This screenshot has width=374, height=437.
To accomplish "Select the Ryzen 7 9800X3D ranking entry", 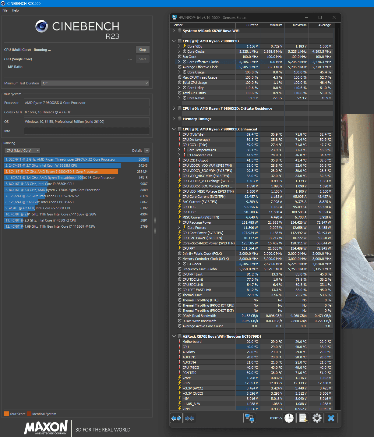I will (x=76, y=172).
